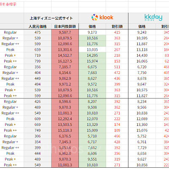
Task: Select the discount value 267
Action: [x=117, y=50]
